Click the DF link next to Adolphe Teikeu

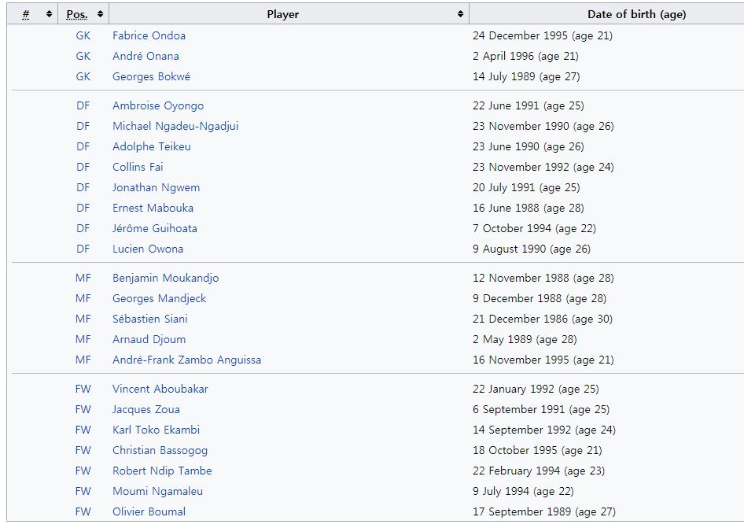83,146
